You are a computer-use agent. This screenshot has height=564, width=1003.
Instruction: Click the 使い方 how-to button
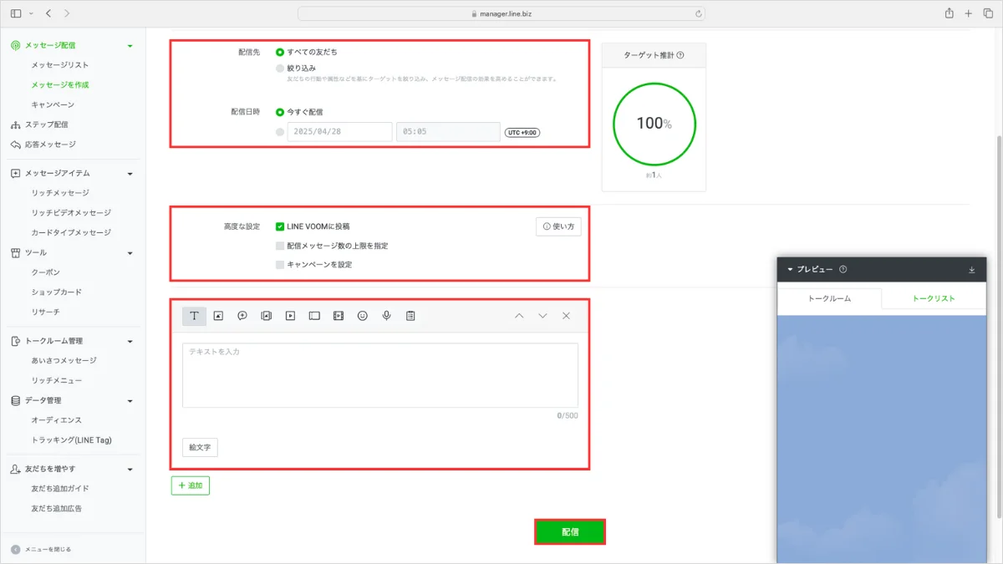pyautogui.click(x=558, y=226)
